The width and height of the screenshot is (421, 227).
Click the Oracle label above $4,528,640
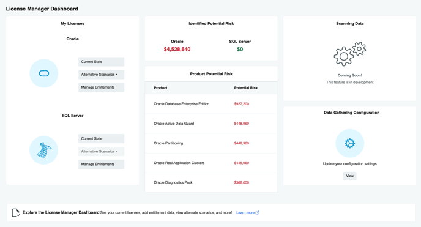pos(177,42)
